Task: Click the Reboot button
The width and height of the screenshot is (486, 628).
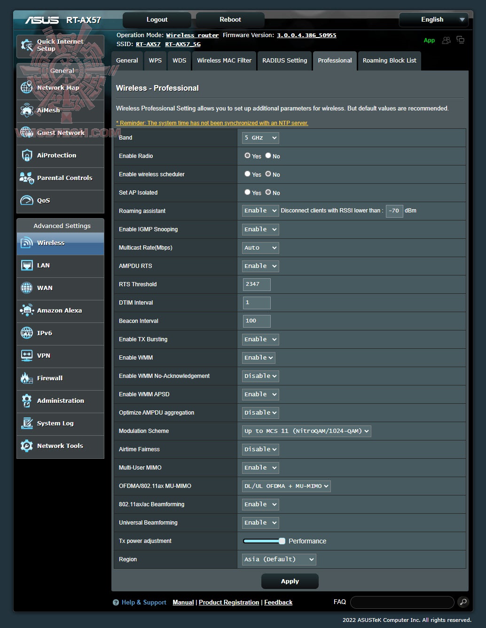Action: (x=230, y=20)
